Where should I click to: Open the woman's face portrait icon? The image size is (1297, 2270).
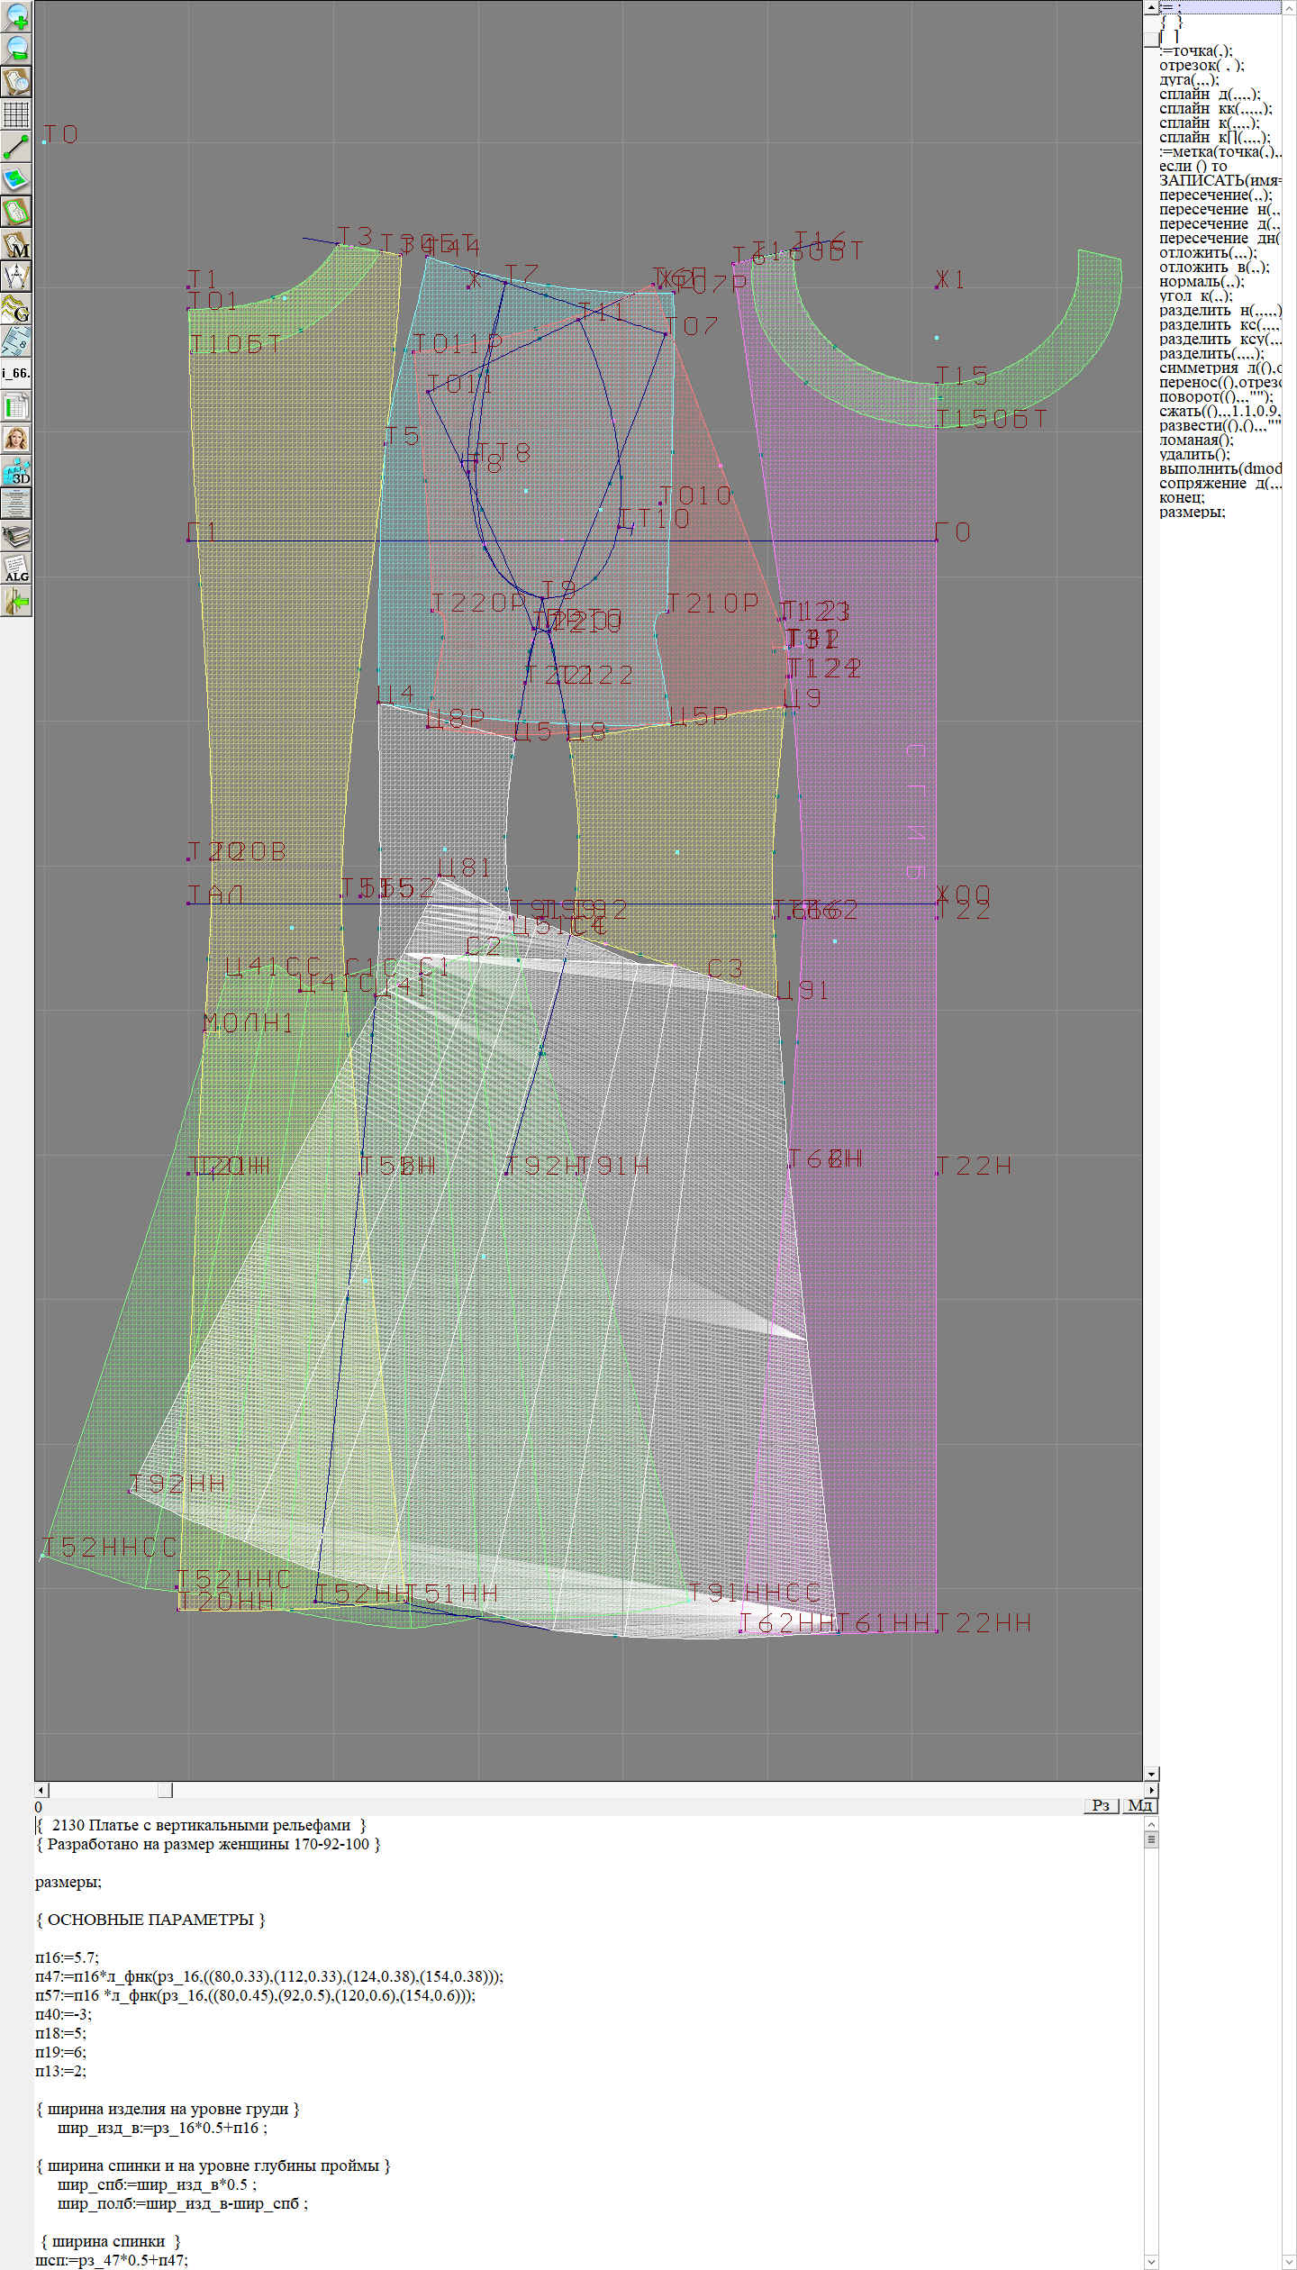[x=16, y=439]
